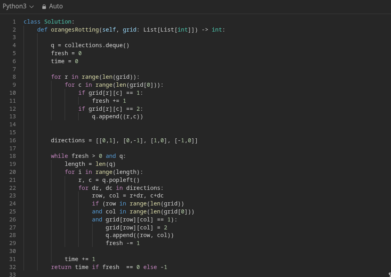Click 'and grid[row][col] == 1):' line
391x277 pixels.
(134, 220)
